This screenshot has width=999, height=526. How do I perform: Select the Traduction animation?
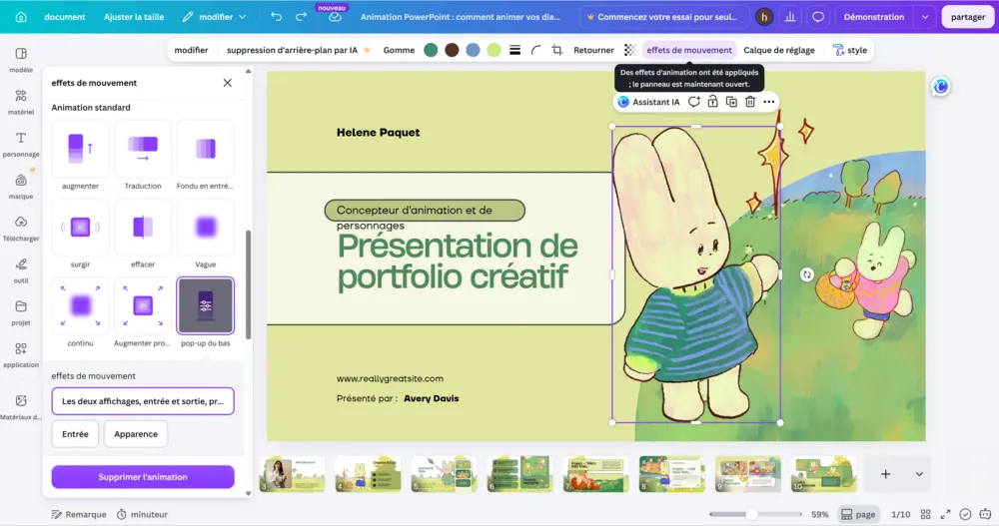pos(143,149)
